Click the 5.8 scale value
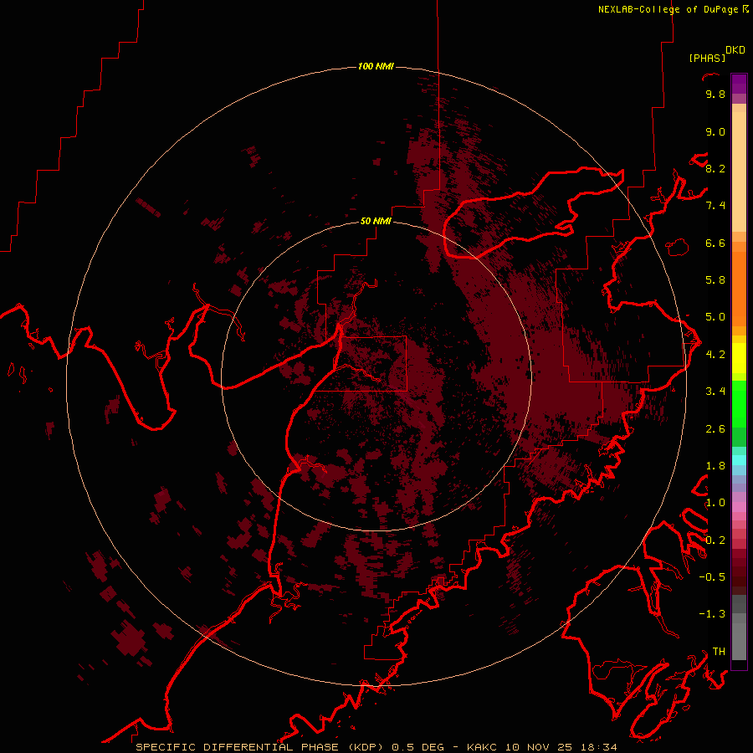The width and height of the screenshot is (753, 753). 715,280
